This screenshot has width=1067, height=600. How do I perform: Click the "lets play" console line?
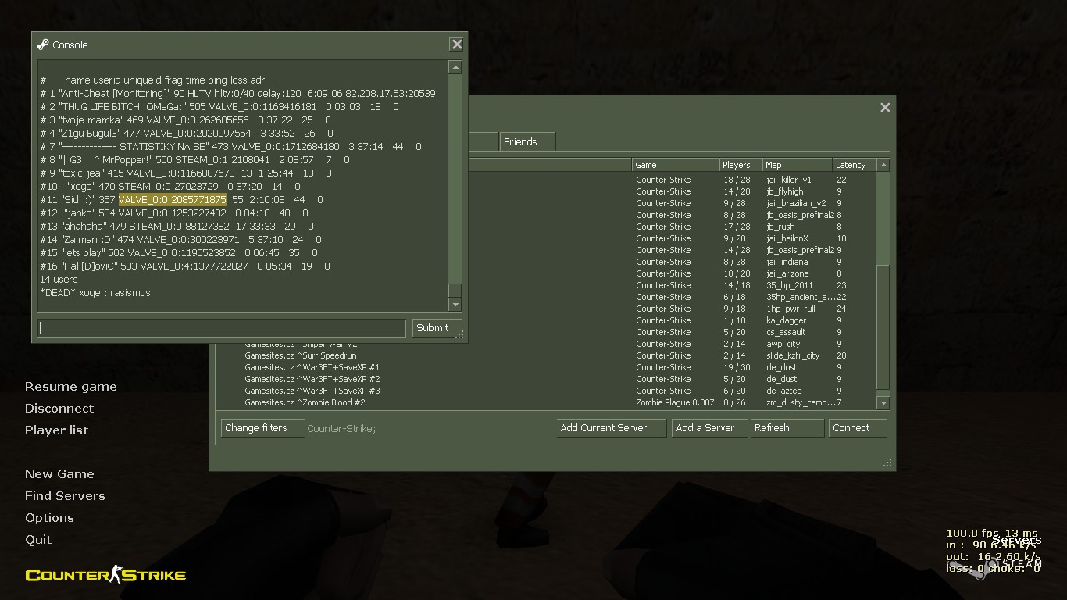tap(179, 253)
